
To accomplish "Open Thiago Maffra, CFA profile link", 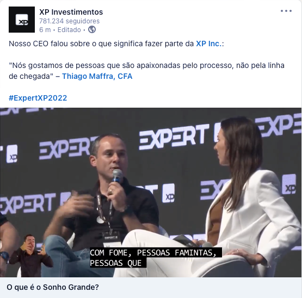I will click(97, 76).
